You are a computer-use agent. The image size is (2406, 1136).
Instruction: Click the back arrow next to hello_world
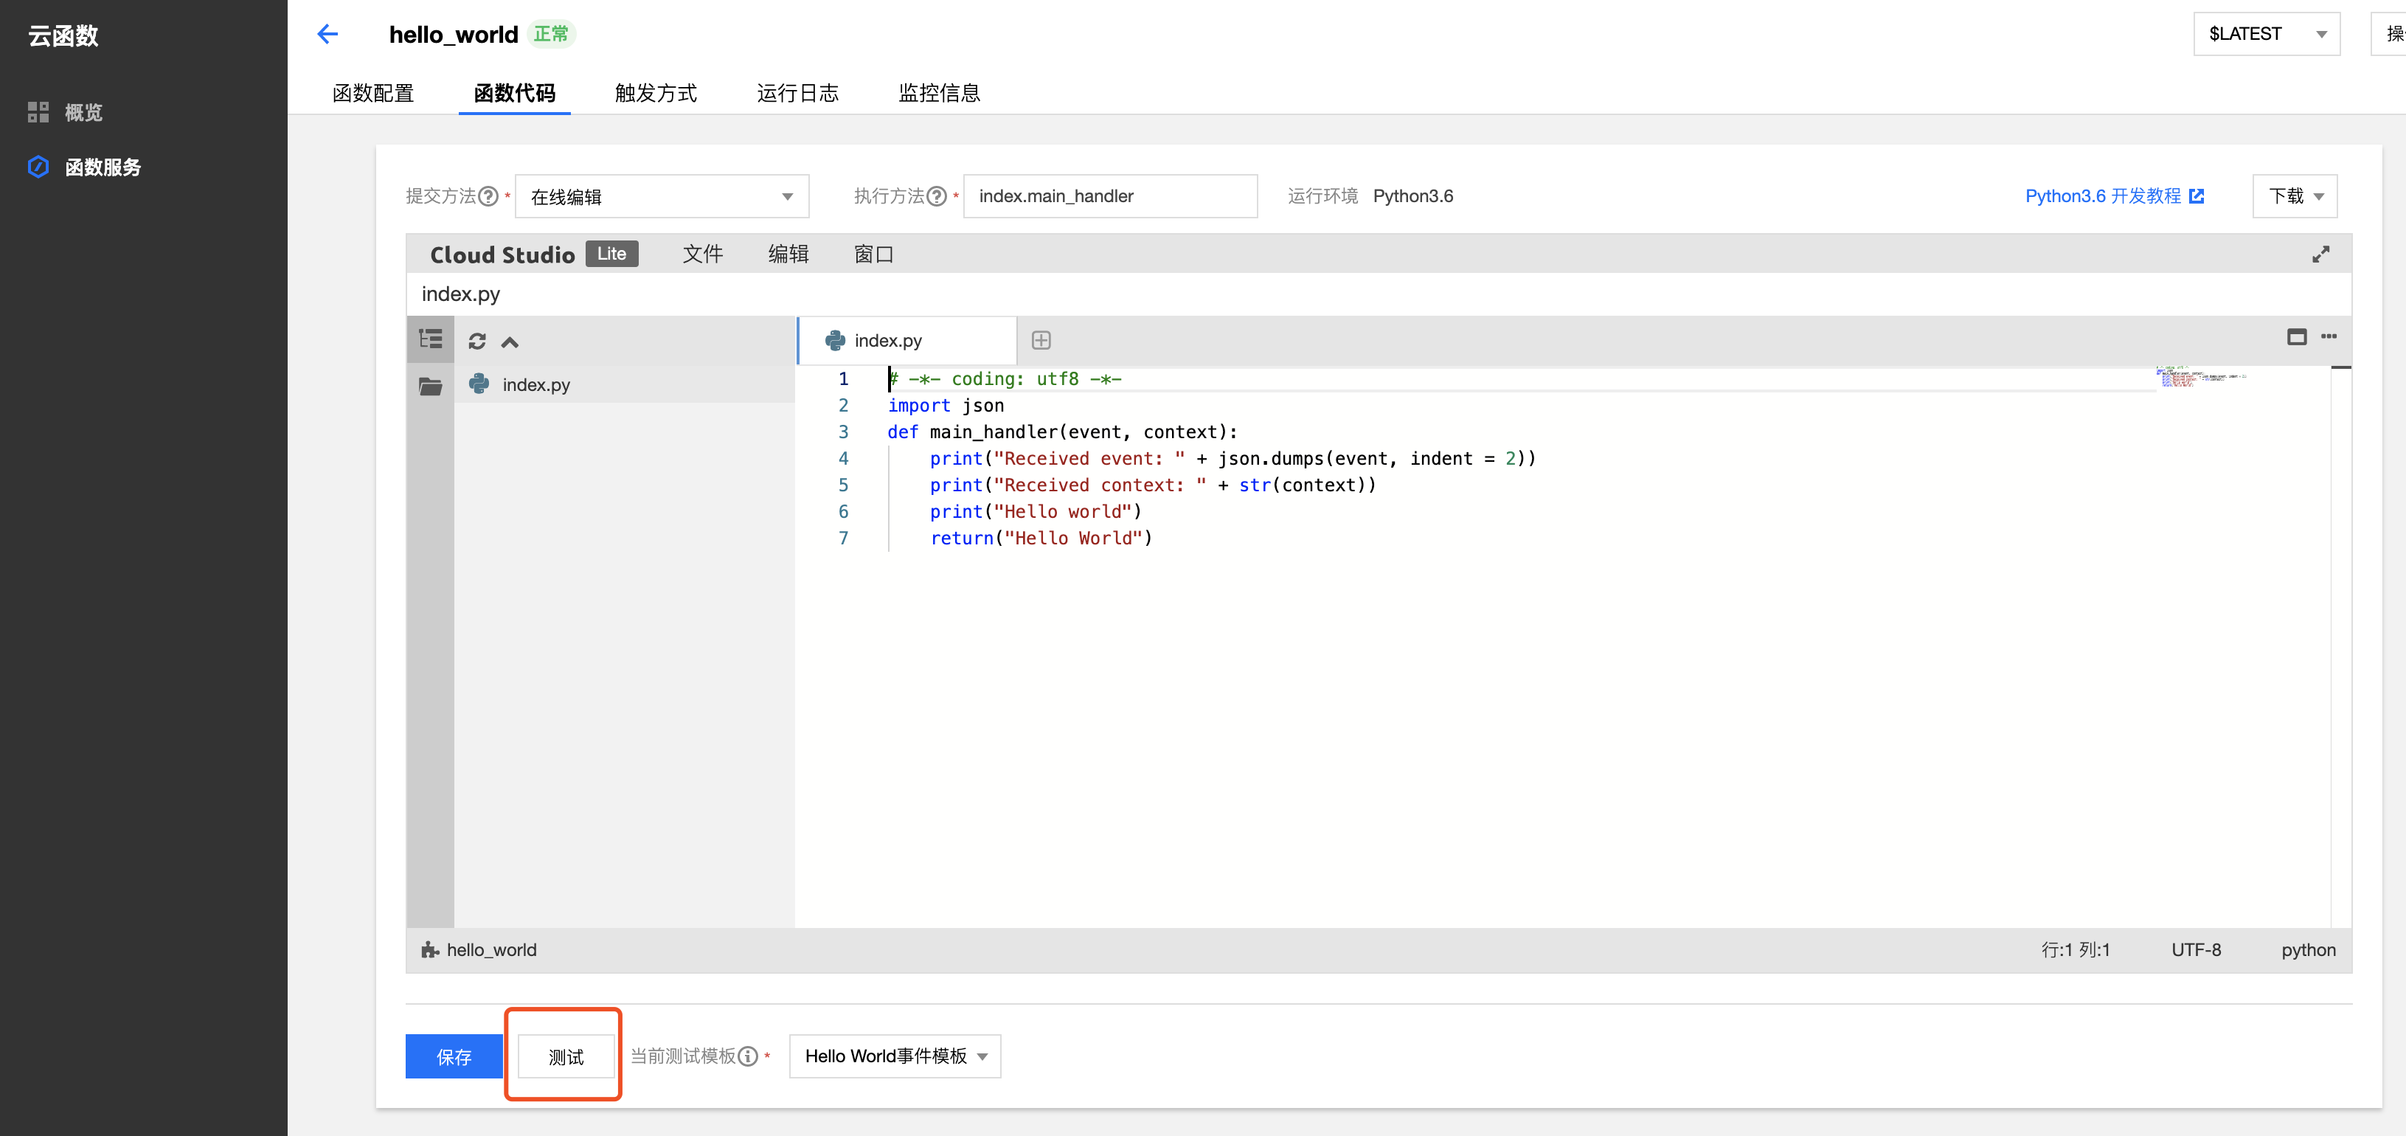[x=327, y=34]
